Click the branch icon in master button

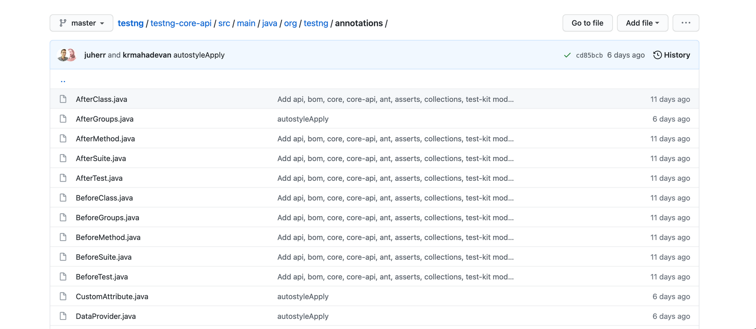(63, 23)
